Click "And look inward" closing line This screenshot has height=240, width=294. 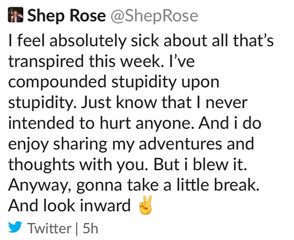click(69, 205)
